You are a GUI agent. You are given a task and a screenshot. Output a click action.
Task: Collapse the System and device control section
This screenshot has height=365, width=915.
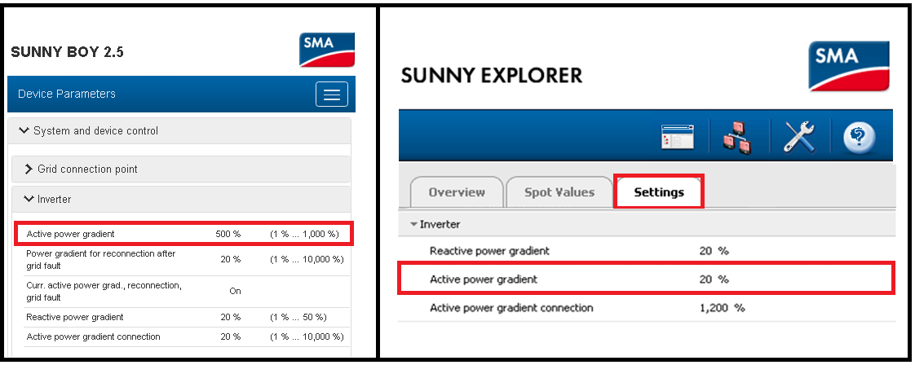24,130
